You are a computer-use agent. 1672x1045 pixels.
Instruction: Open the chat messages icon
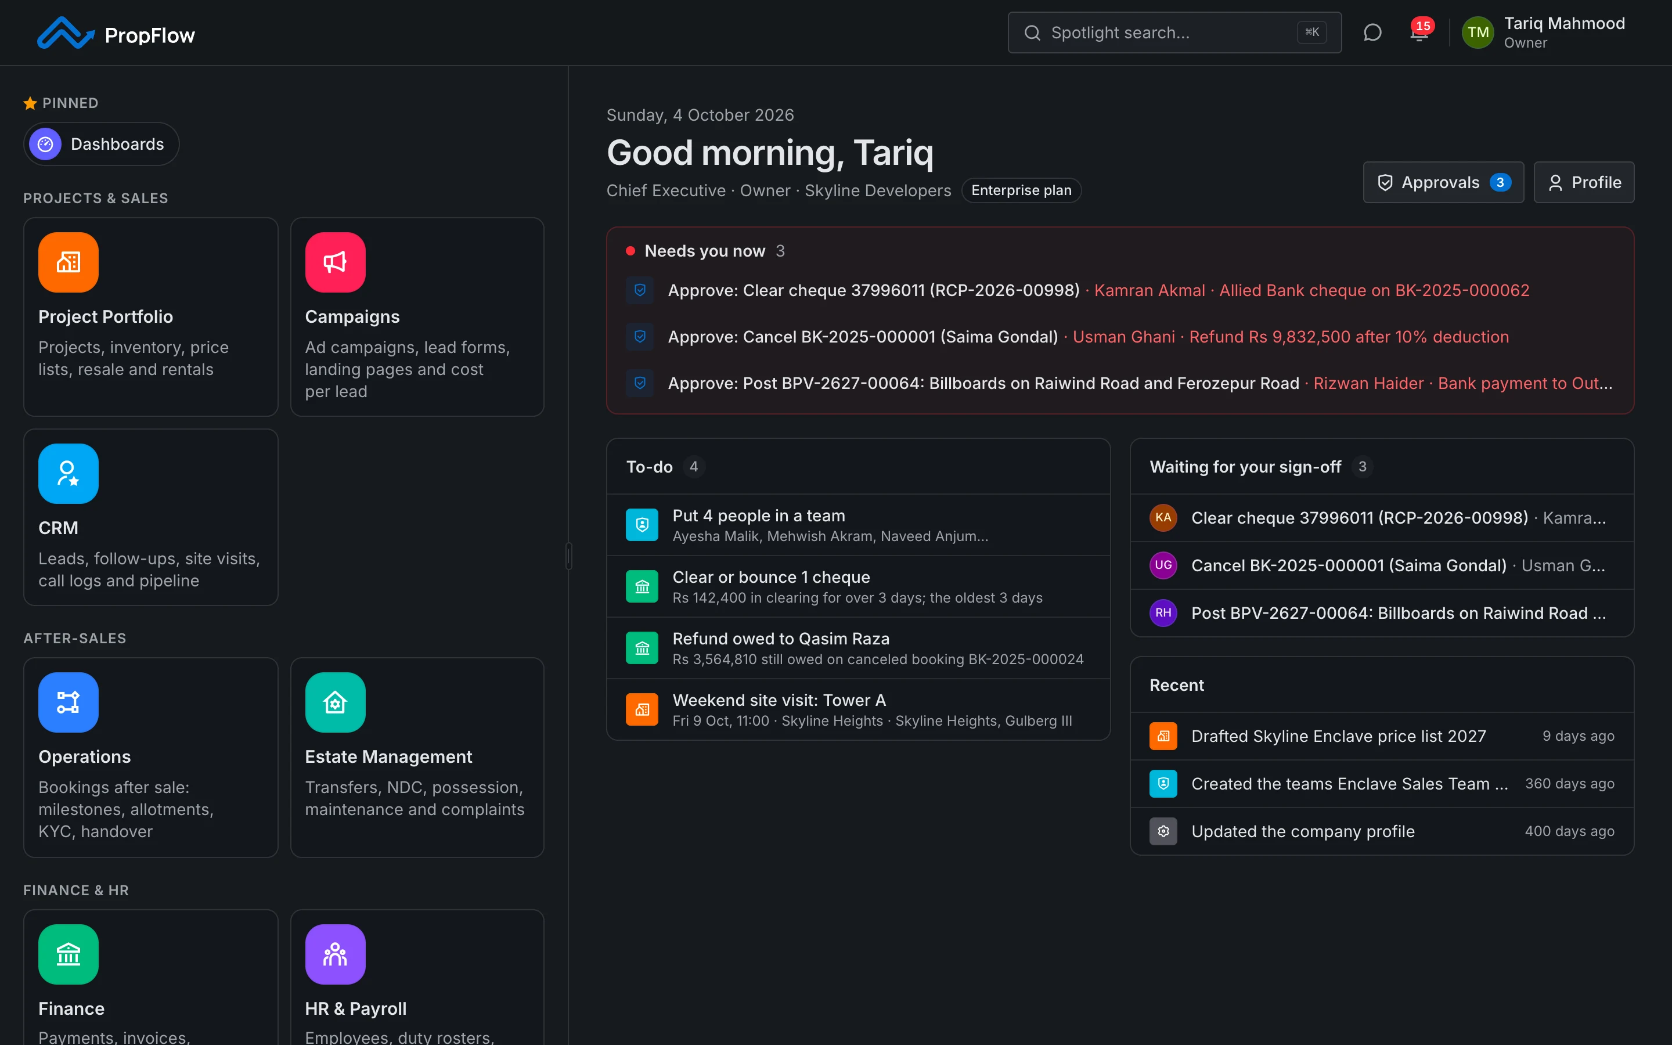[x=1372, y=33]
